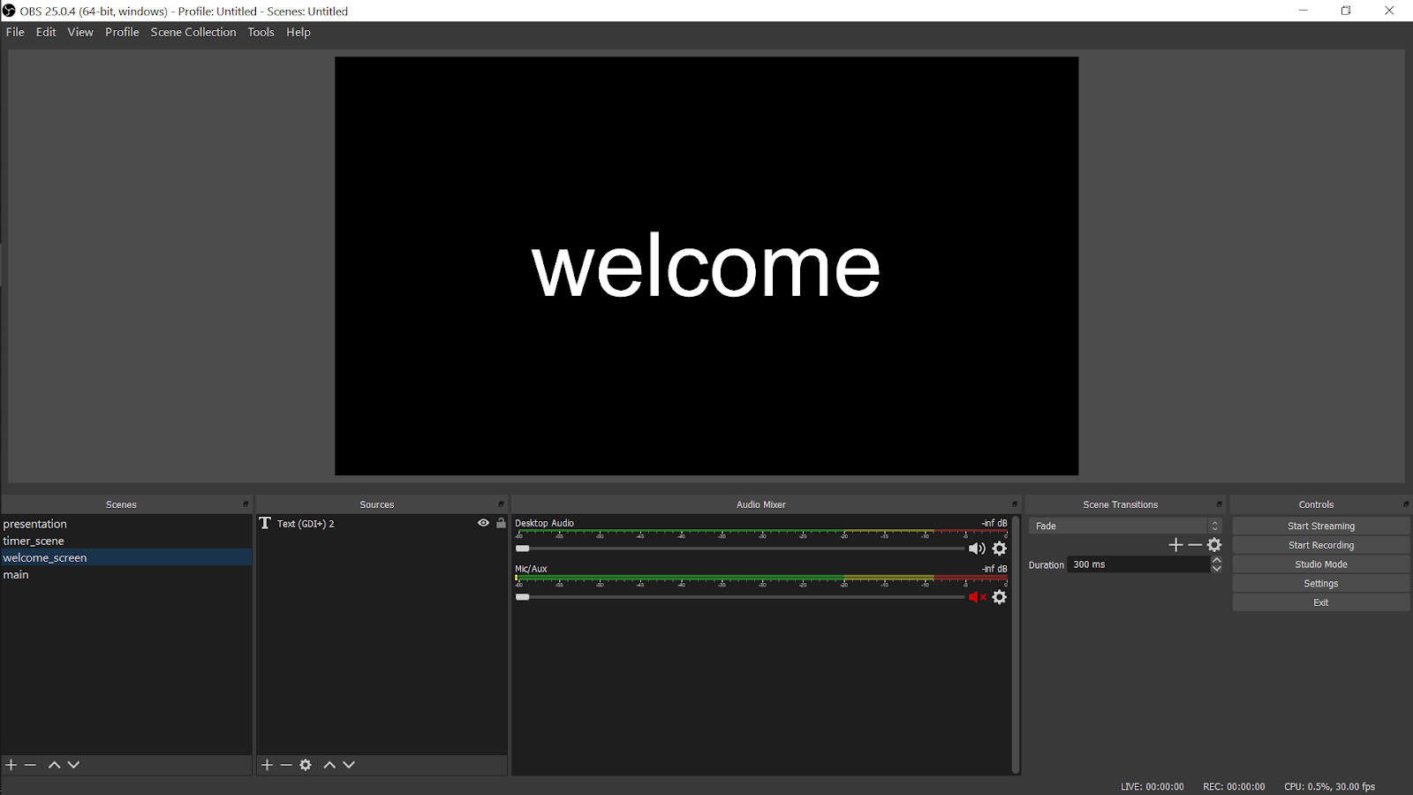Select the timer_scene in the Scenes list
The image size is (1413, 795).
34,540
